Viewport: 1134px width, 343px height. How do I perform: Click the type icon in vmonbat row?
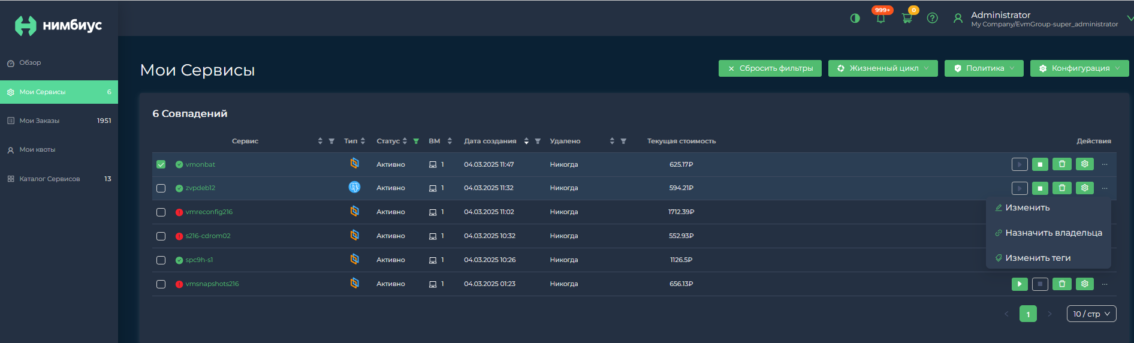click(x=354, y=163)
